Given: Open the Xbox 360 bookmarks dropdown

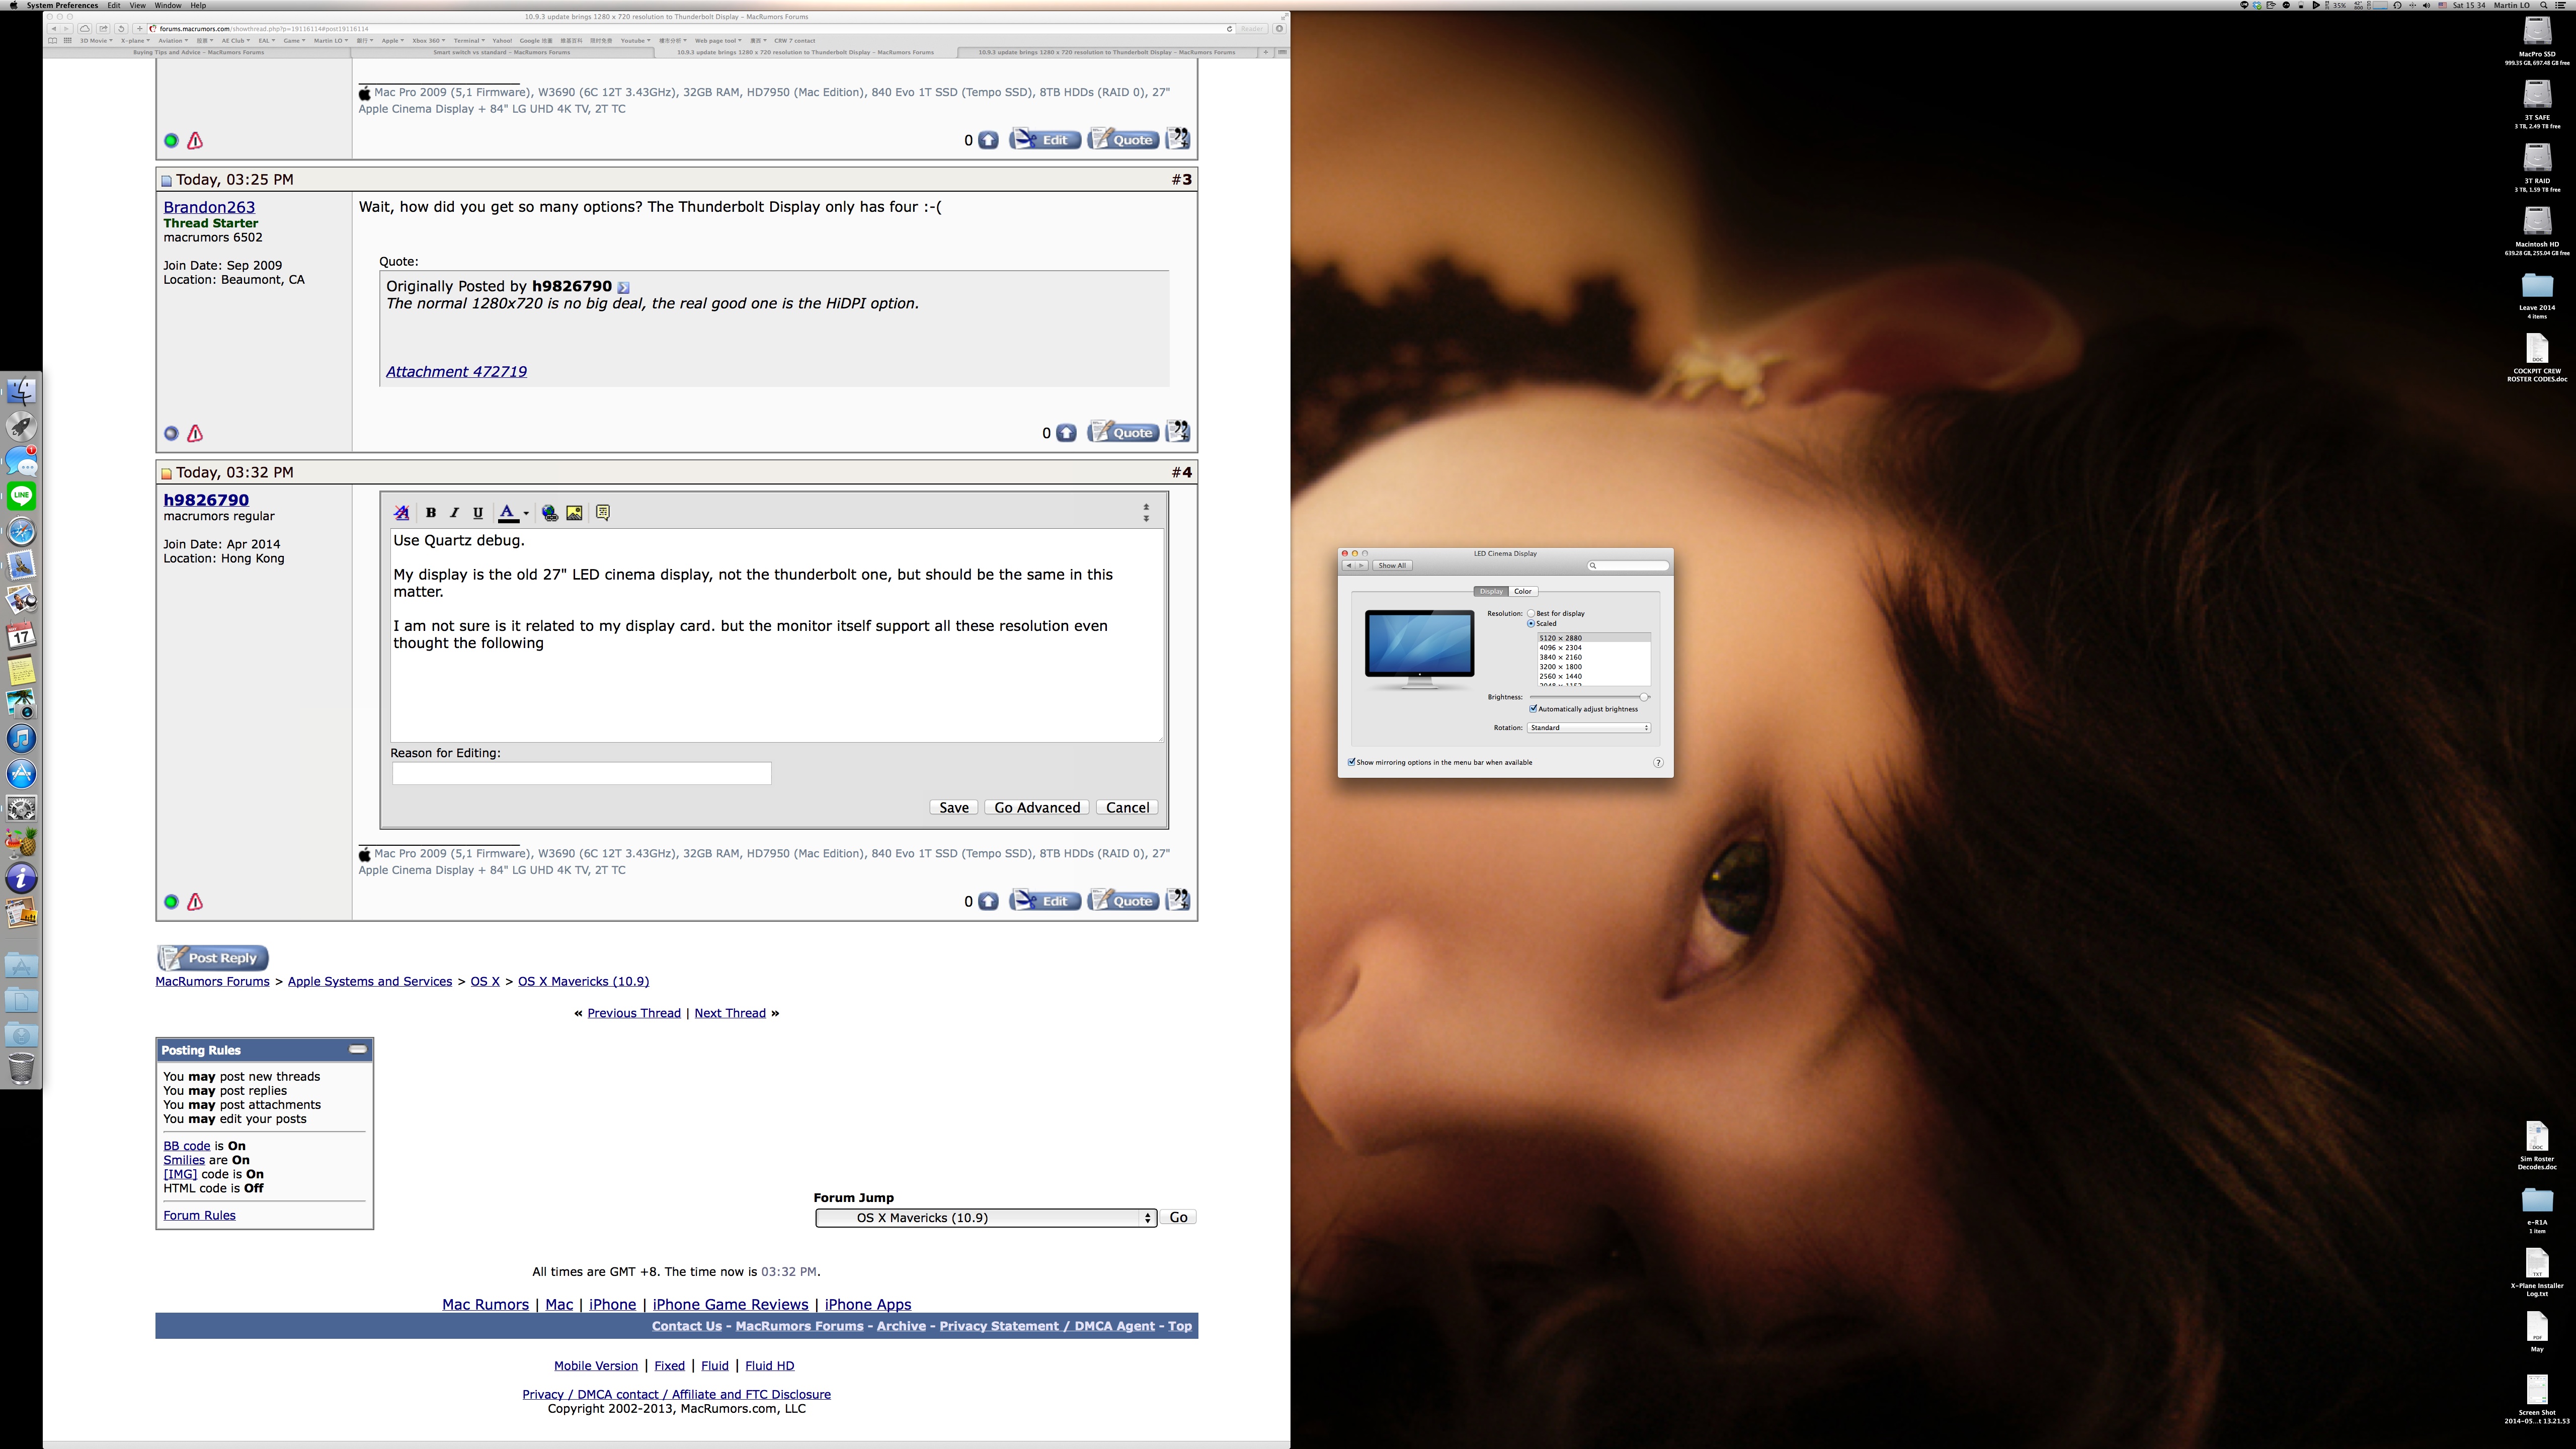Looking at the screenshot, I should coord(429,41).
